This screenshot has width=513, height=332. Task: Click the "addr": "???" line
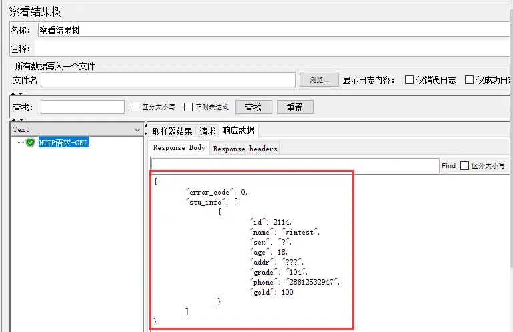click(x=277, y=262)
